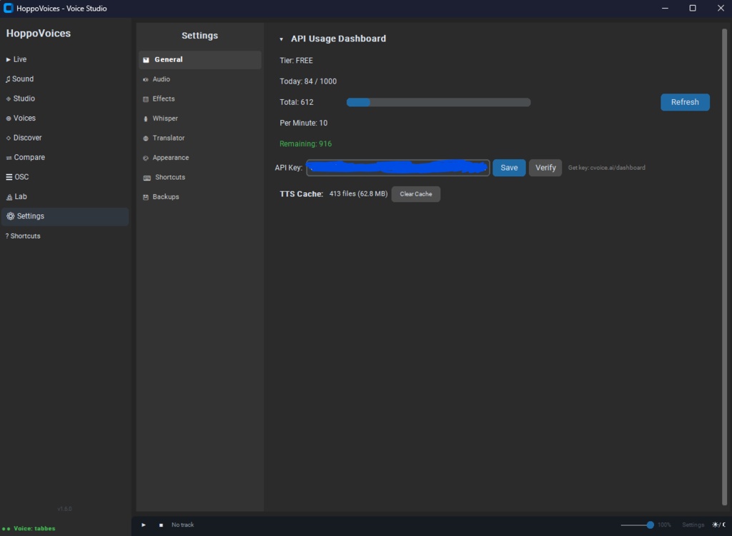Select the General settings tab
The width and height of the screenshot is (732, 536).
pyautogui.click(x=200, y=60)
